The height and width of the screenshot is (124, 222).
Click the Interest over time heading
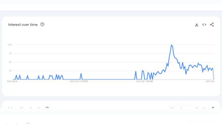click(x=23, y=25)
